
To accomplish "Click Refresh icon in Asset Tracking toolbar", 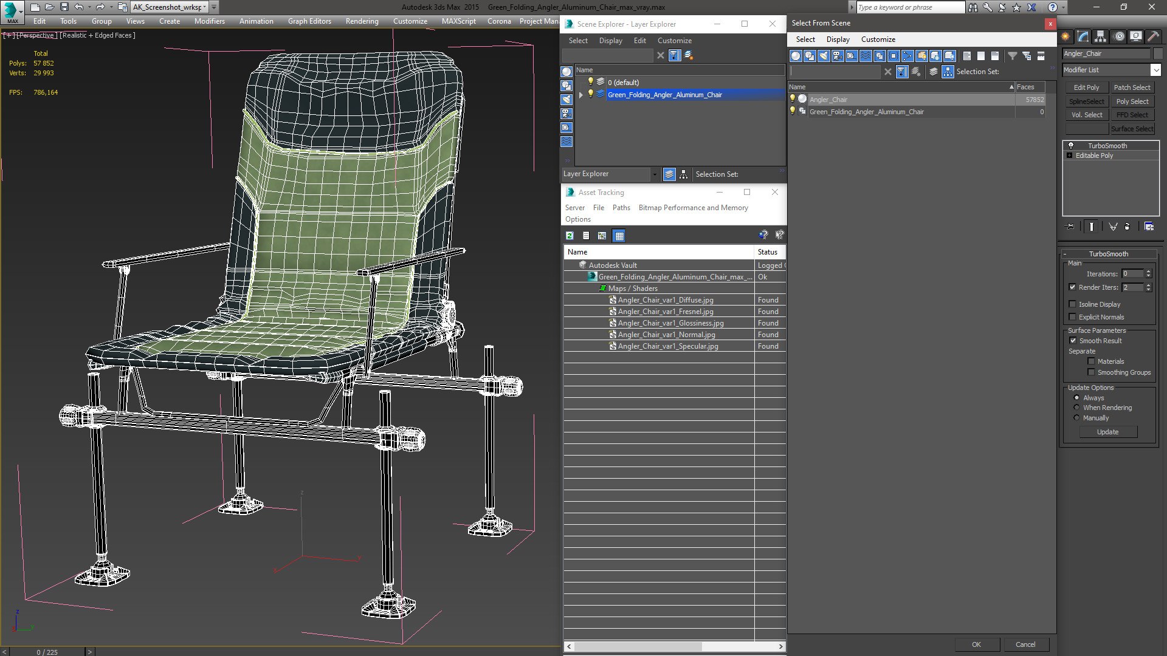I will coord(570,236).
